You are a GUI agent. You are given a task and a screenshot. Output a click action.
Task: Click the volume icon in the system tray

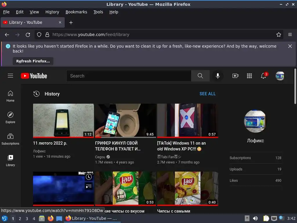pyautogui.click(x=255, y=218)
